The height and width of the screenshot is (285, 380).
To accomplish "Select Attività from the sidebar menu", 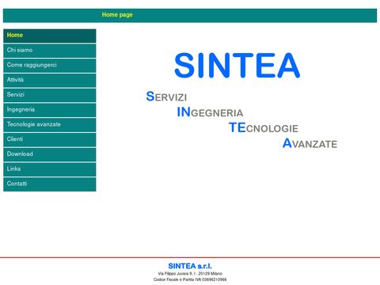I will click(x=50, y=80).
